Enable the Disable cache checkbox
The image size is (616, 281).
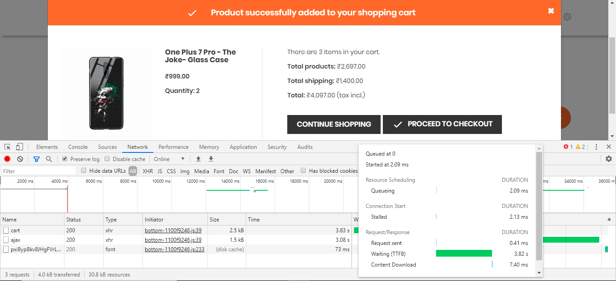tap(107, 159)
